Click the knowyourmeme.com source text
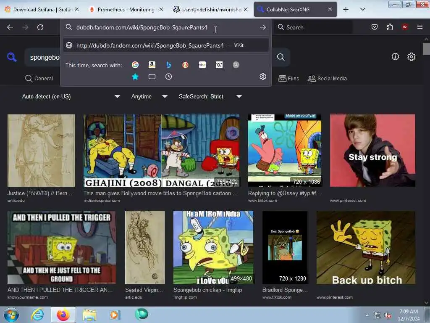Screen dimensions: 430x323 (27, 297)
